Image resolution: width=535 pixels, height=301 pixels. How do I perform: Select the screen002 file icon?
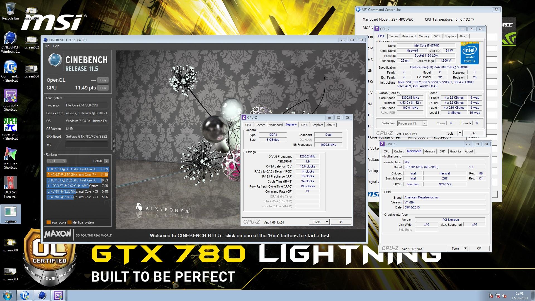click(x=31, y=42)
